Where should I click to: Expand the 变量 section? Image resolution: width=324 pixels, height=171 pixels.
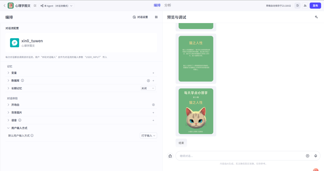pyautogui.click(x=8, y=73)
